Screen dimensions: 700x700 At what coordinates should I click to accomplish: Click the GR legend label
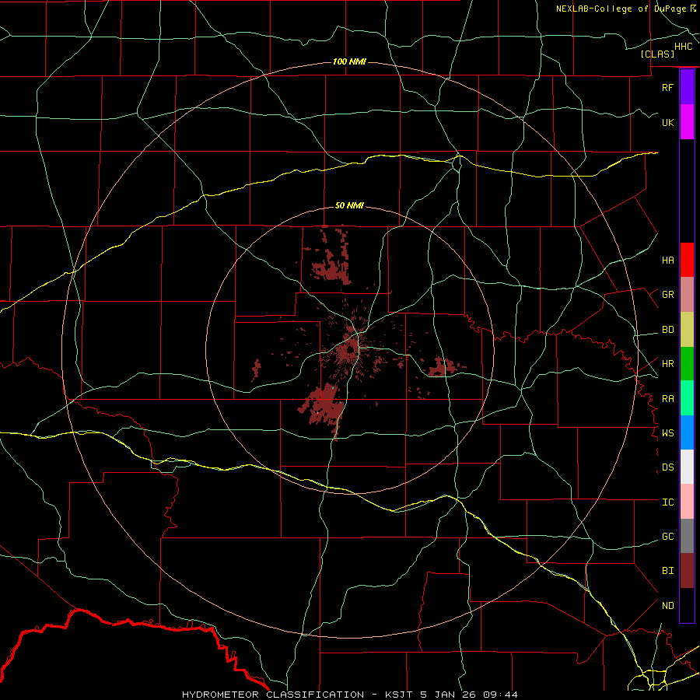(x=667, y=295)
